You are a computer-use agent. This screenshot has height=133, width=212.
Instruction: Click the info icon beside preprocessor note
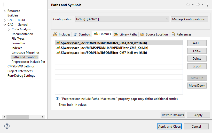(x=58, y=99)
